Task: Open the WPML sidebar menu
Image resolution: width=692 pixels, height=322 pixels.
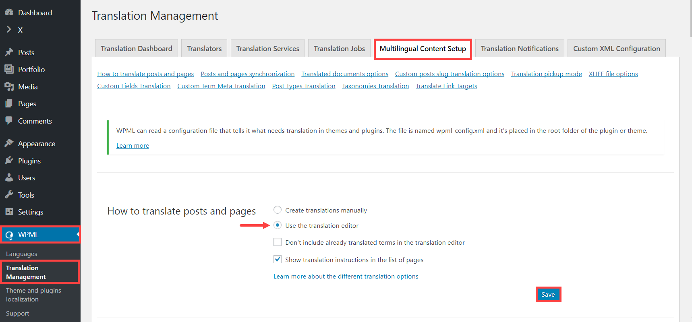Action: coord(40,235)
